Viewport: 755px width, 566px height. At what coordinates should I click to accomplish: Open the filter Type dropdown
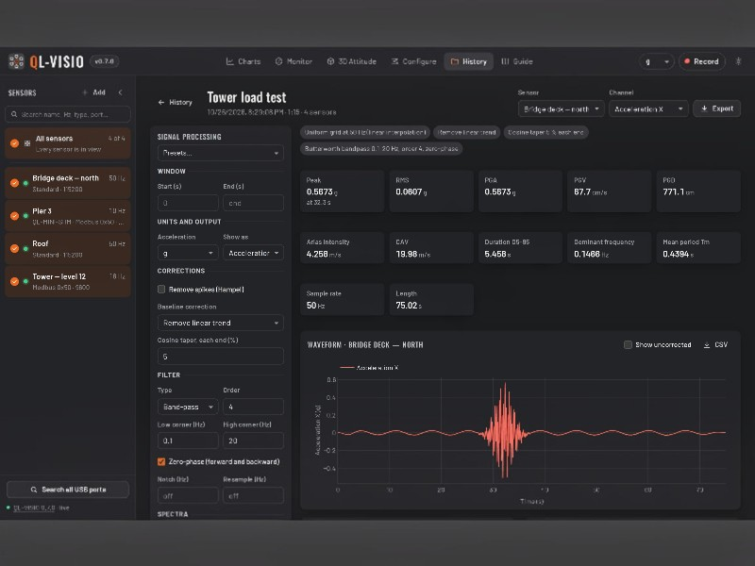coord(188,407)
